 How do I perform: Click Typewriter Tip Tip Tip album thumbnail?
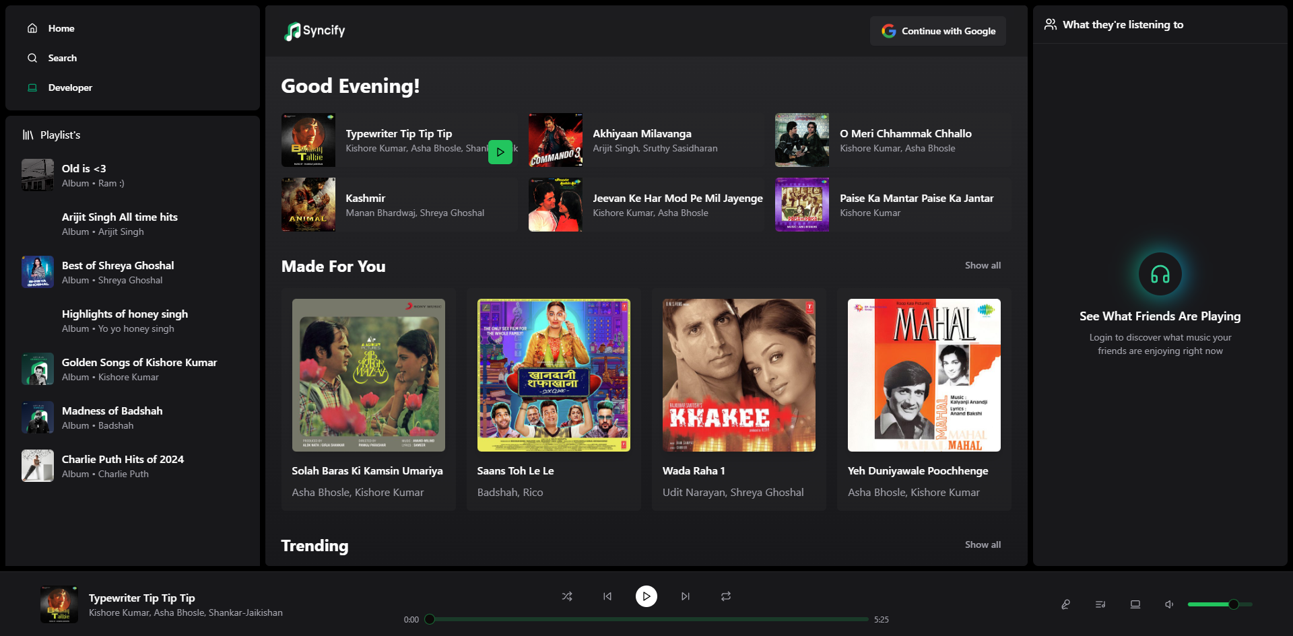(x=308, y=140)
